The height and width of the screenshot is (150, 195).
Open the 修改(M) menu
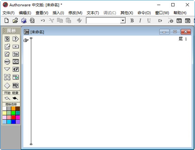(75, 13)
